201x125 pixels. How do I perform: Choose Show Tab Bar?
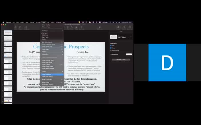52,25
